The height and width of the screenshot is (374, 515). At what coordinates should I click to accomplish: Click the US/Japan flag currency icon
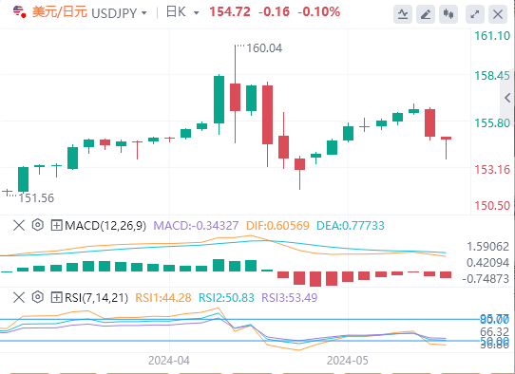click(x=19, y=11)
